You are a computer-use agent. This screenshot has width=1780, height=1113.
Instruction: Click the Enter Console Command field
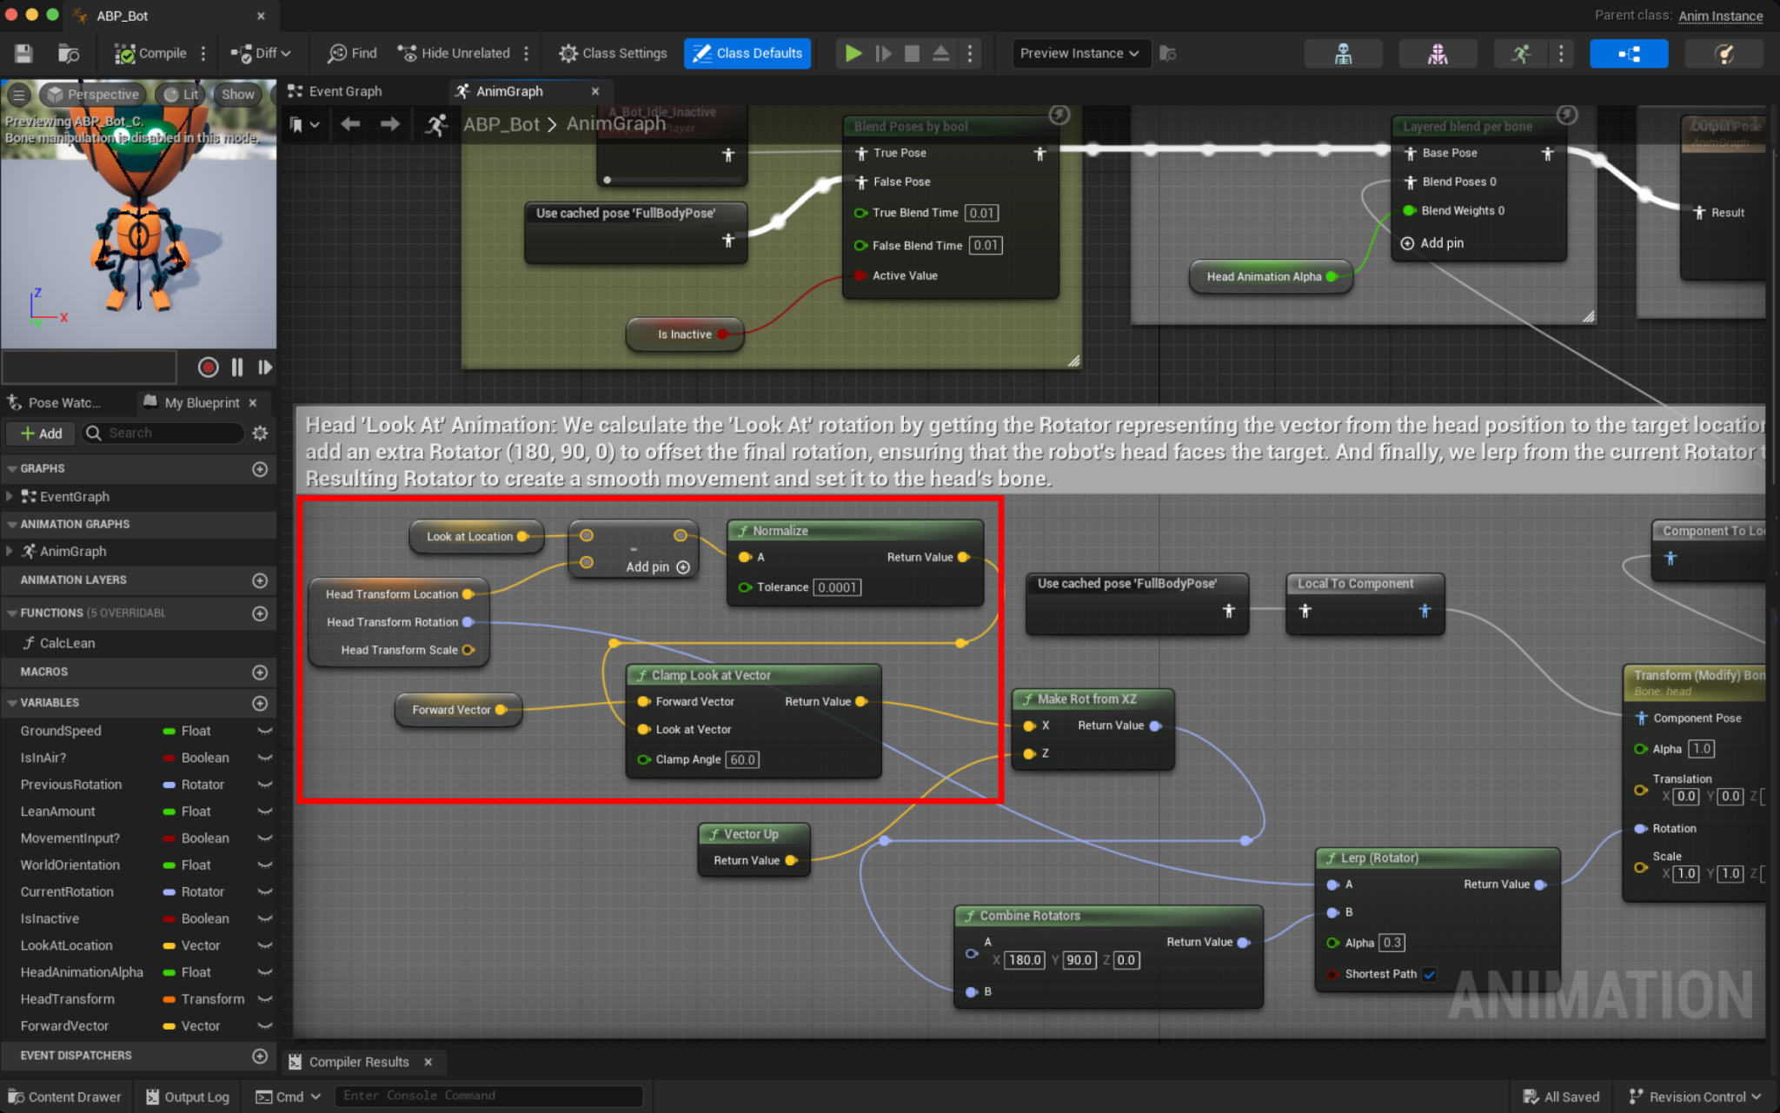point(488,1096)
